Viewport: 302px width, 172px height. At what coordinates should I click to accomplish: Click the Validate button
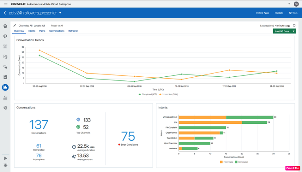(279, 13)
